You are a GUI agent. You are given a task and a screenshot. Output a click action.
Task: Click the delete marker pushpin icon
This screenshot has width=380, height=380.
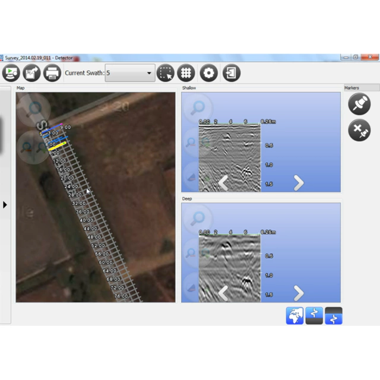point(359,130)
